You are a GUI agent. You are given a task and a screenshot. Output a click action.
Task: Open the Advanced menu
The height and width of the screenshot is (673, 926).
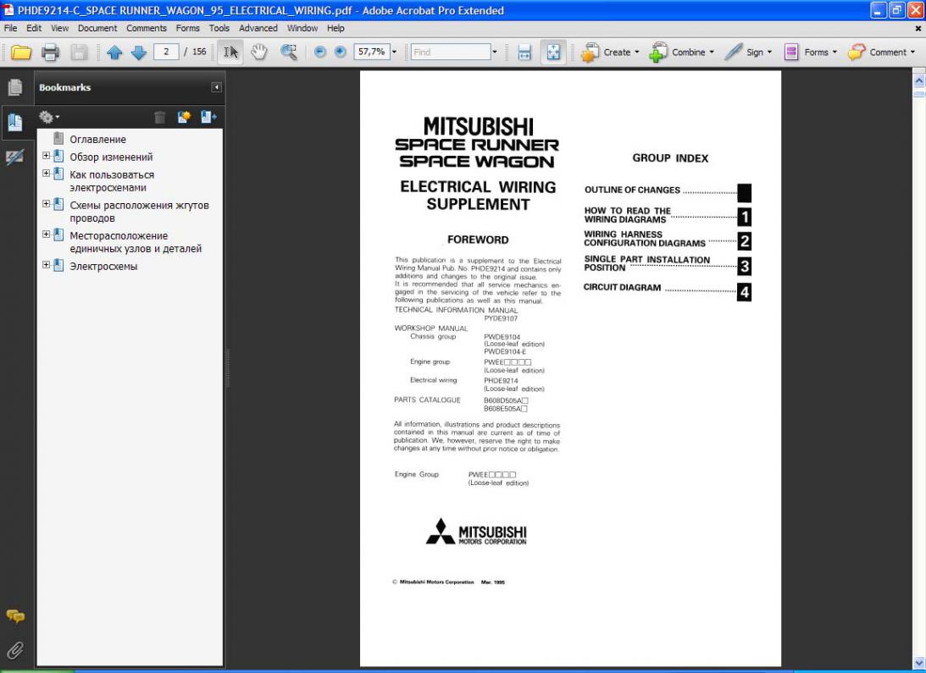(x=258, y=28)
